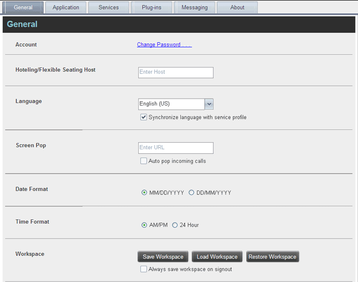The width and height of the screenshot is (358, 282).
Task: Choose the 24 Hour time format
Action: coord(175,225)
